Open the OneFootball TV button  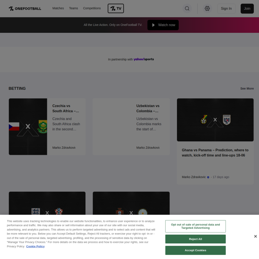[x=116, y=8]
